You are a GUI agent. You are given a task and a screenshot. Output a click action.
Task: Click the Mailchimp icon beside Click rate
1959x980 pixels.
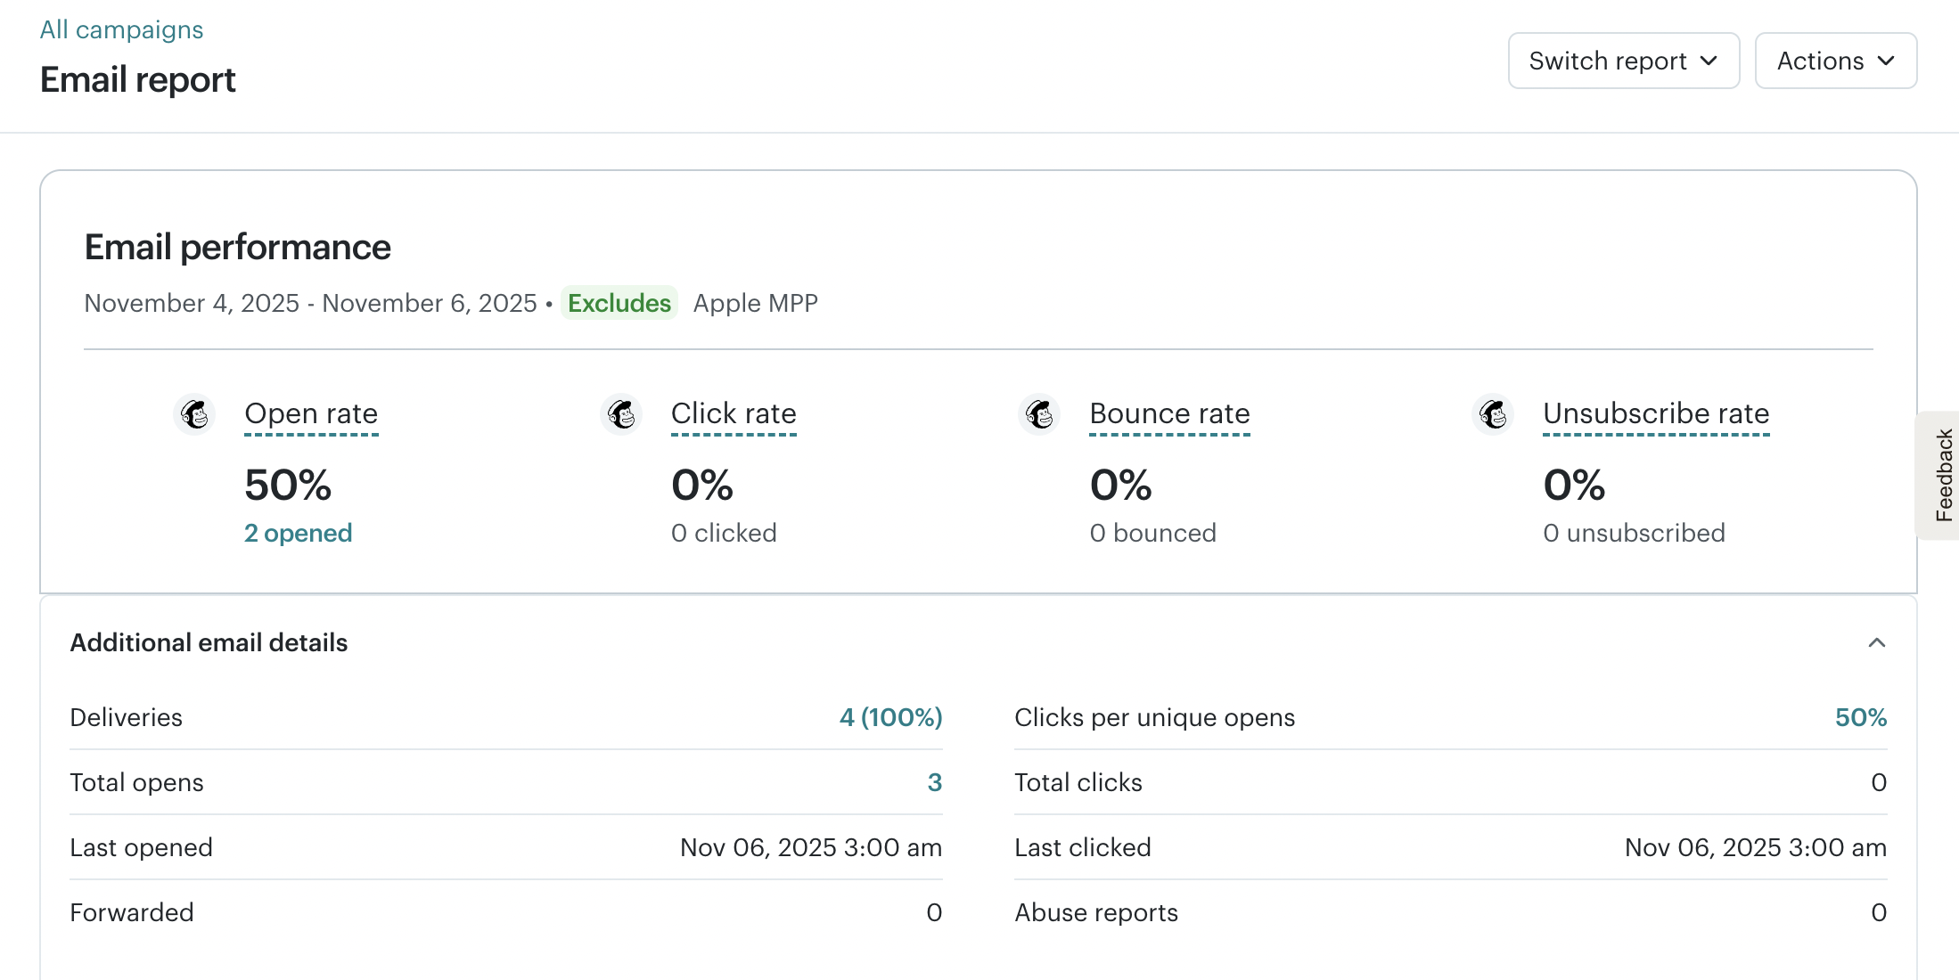621,414
